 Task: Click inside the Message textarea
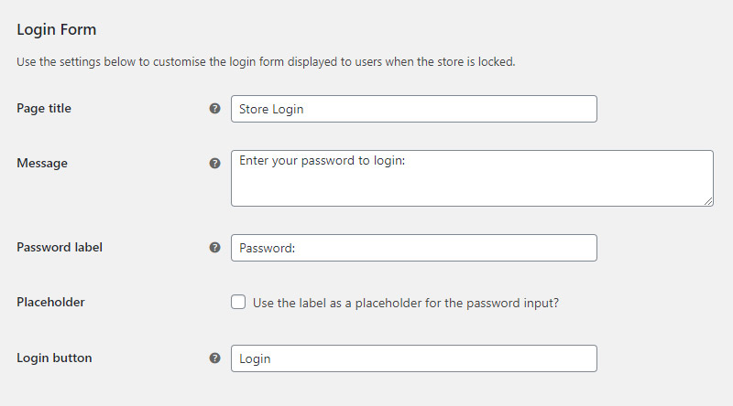pos(472,178)
